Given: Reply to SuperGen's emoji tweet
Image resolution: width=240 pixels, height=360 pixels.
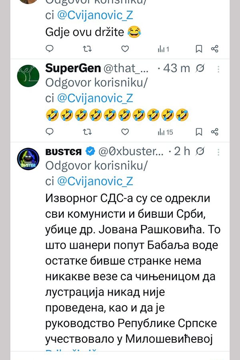Looking at the screenshot, I should [x=50, y=131].
